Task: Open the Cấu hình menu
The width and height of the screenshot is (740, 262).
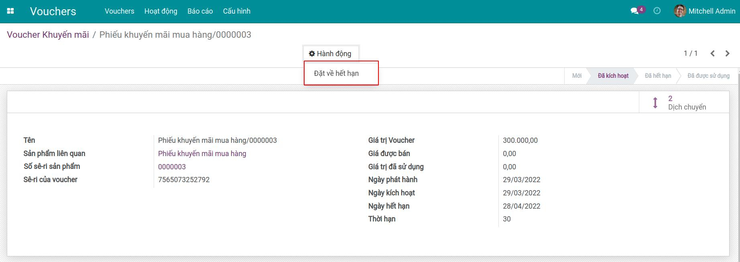Action: pos(237,11)
